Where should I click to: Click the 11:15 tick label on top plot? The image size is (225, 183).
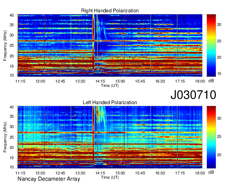pyautogui.click(x=21, y=81)
